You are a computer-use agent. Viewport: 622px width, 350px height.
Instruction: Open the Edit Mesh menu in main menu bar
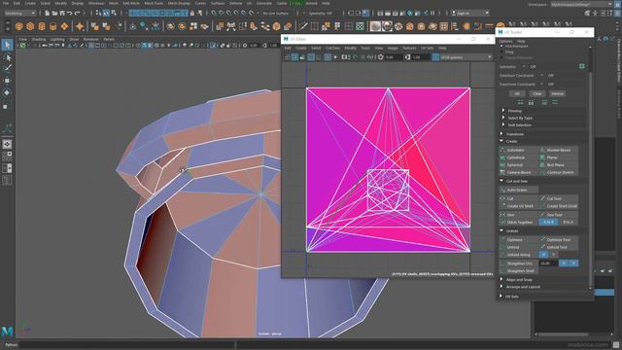[x=131, y=3]
